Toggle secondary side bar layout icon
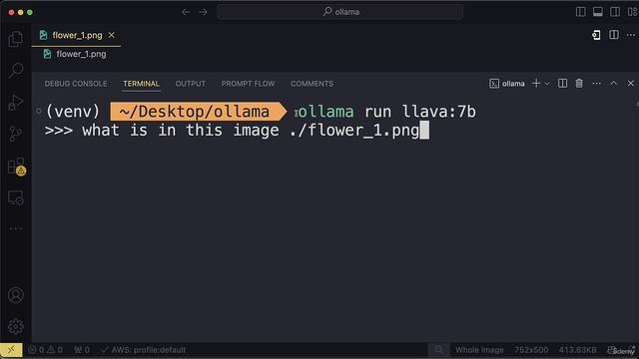639x359 pixels. [x=615, y=12]
